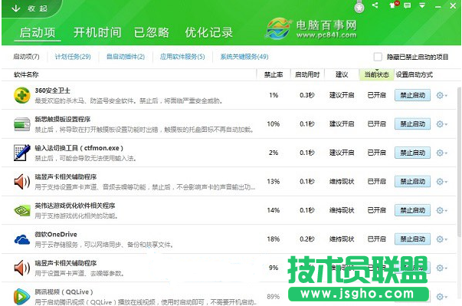
Task: Open gear dropdown for 13% 瑞昱声卡 row
Action: (441, 181)
